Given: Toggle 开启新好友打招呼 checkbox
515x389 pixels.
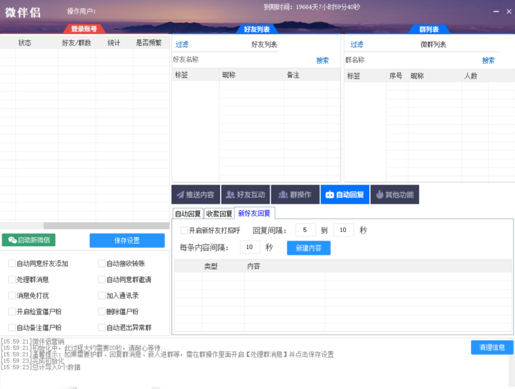Looking at the screenshot, I should pos(184,231).
